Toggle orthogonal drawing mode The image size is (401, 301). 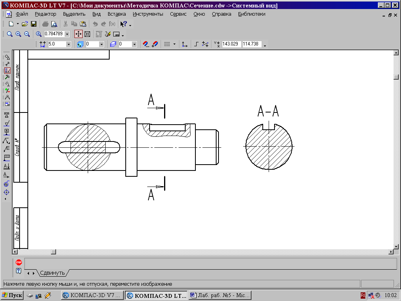[196, 44]
